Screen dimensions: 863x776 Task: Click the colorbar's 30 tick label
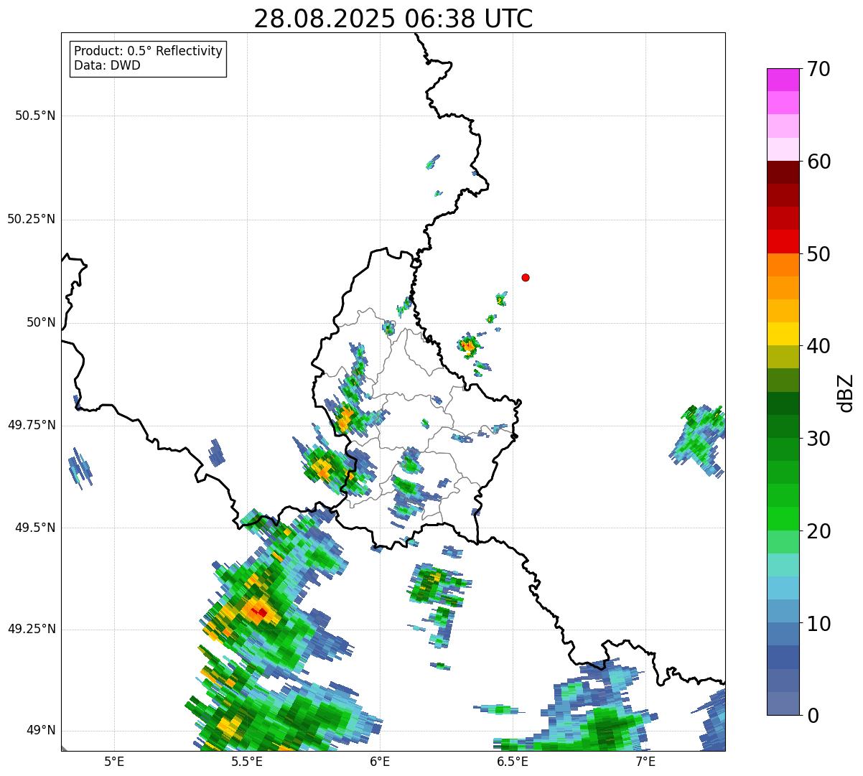(x=818, y=439)
